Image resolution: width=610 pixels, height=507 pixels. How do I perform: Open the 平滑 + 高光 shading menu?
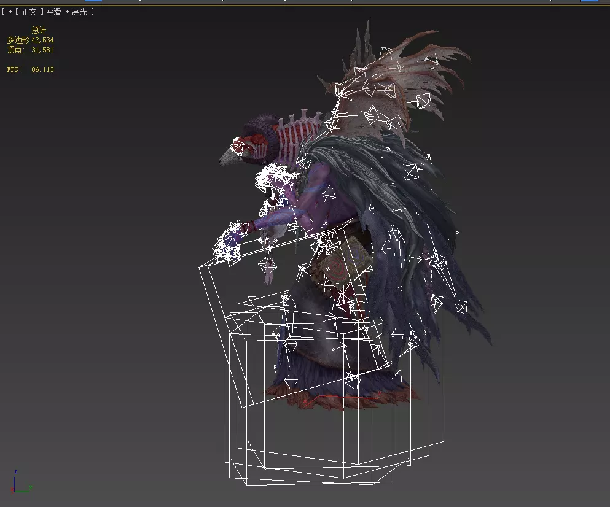[x=66, y=12]
